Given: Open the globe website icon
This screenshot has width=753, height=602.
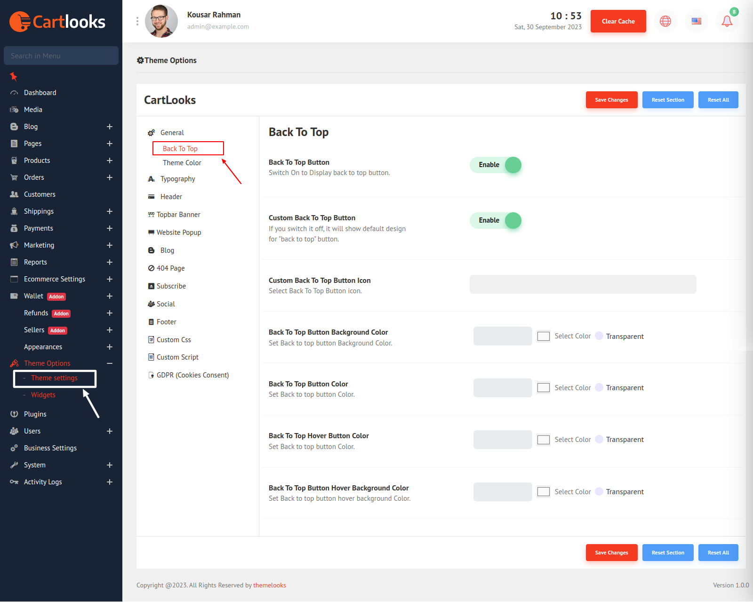Looking at the screenshot, I should tap(665, 21).
